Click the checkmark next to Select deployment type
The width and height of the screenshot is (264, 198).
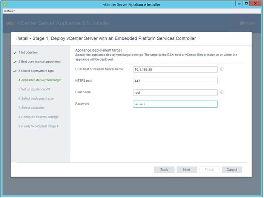pyautogui.click(x=15, y=71)
